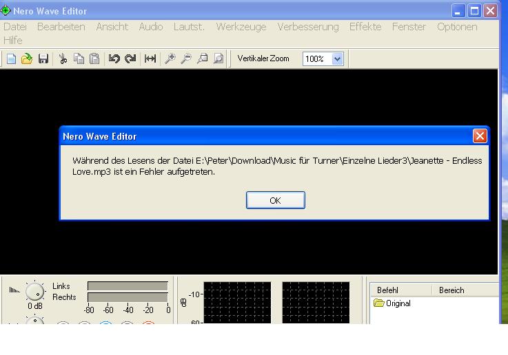Open the Fenster menu
Image resolution: width=508 pixels, height=355 pixels.
[x=409, y=27]
